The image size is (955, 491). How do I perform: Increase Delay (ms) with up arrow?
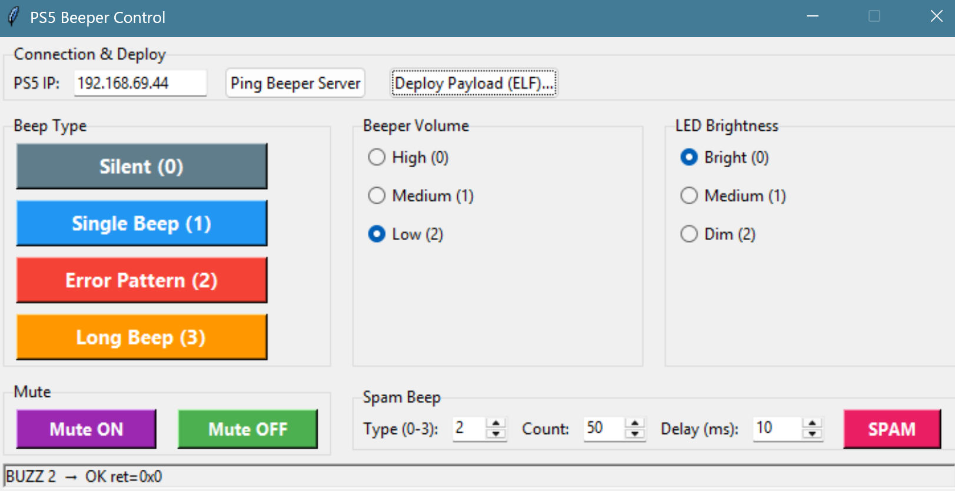(813, 423)
